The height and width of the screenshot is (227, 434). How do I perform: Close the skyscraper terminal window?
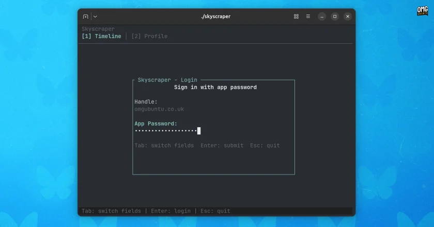348,16
